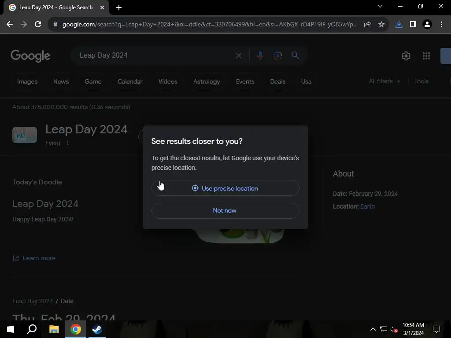Image resolution: width=451 pixels, height=338 pixels.
Task: Open the Chrome profile avatar
Action: pos(427,25)
